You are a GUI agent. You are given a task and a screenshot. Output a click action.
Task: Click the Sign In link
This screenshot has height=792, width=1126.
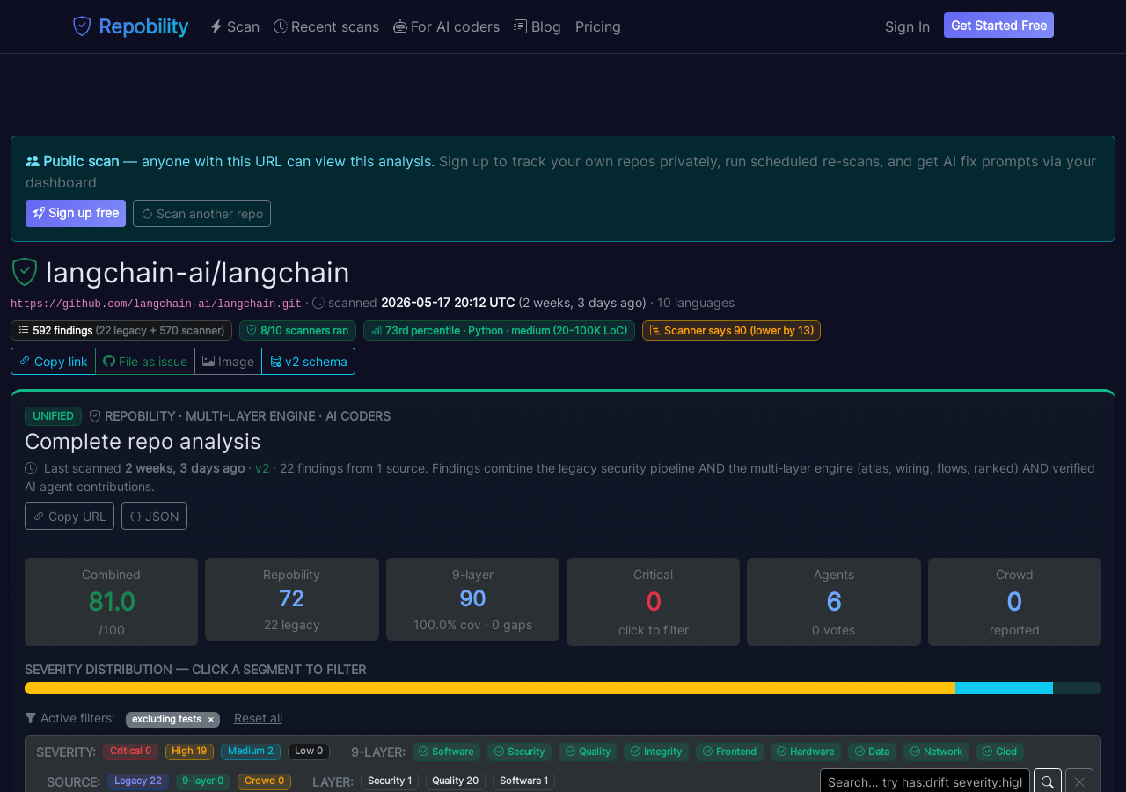(907, 26)
